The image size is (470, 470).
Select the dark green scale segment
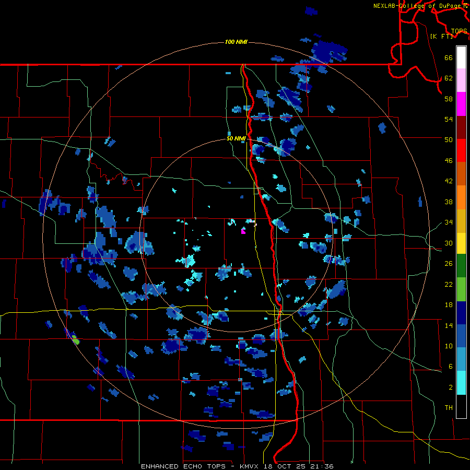click(x=461, y=266)
